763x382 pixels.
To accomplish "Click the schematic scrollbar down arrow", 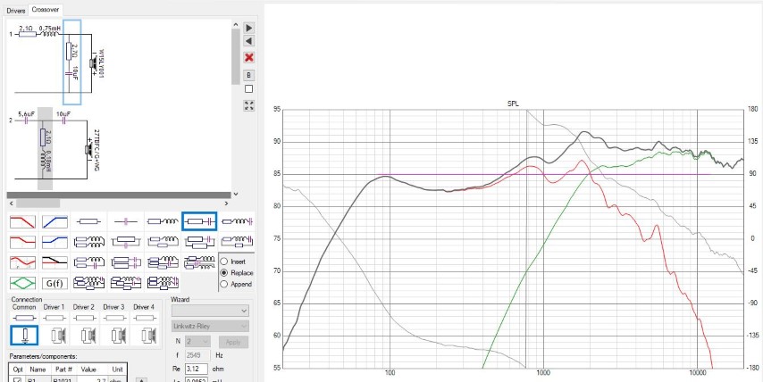I will click(236, 194).
